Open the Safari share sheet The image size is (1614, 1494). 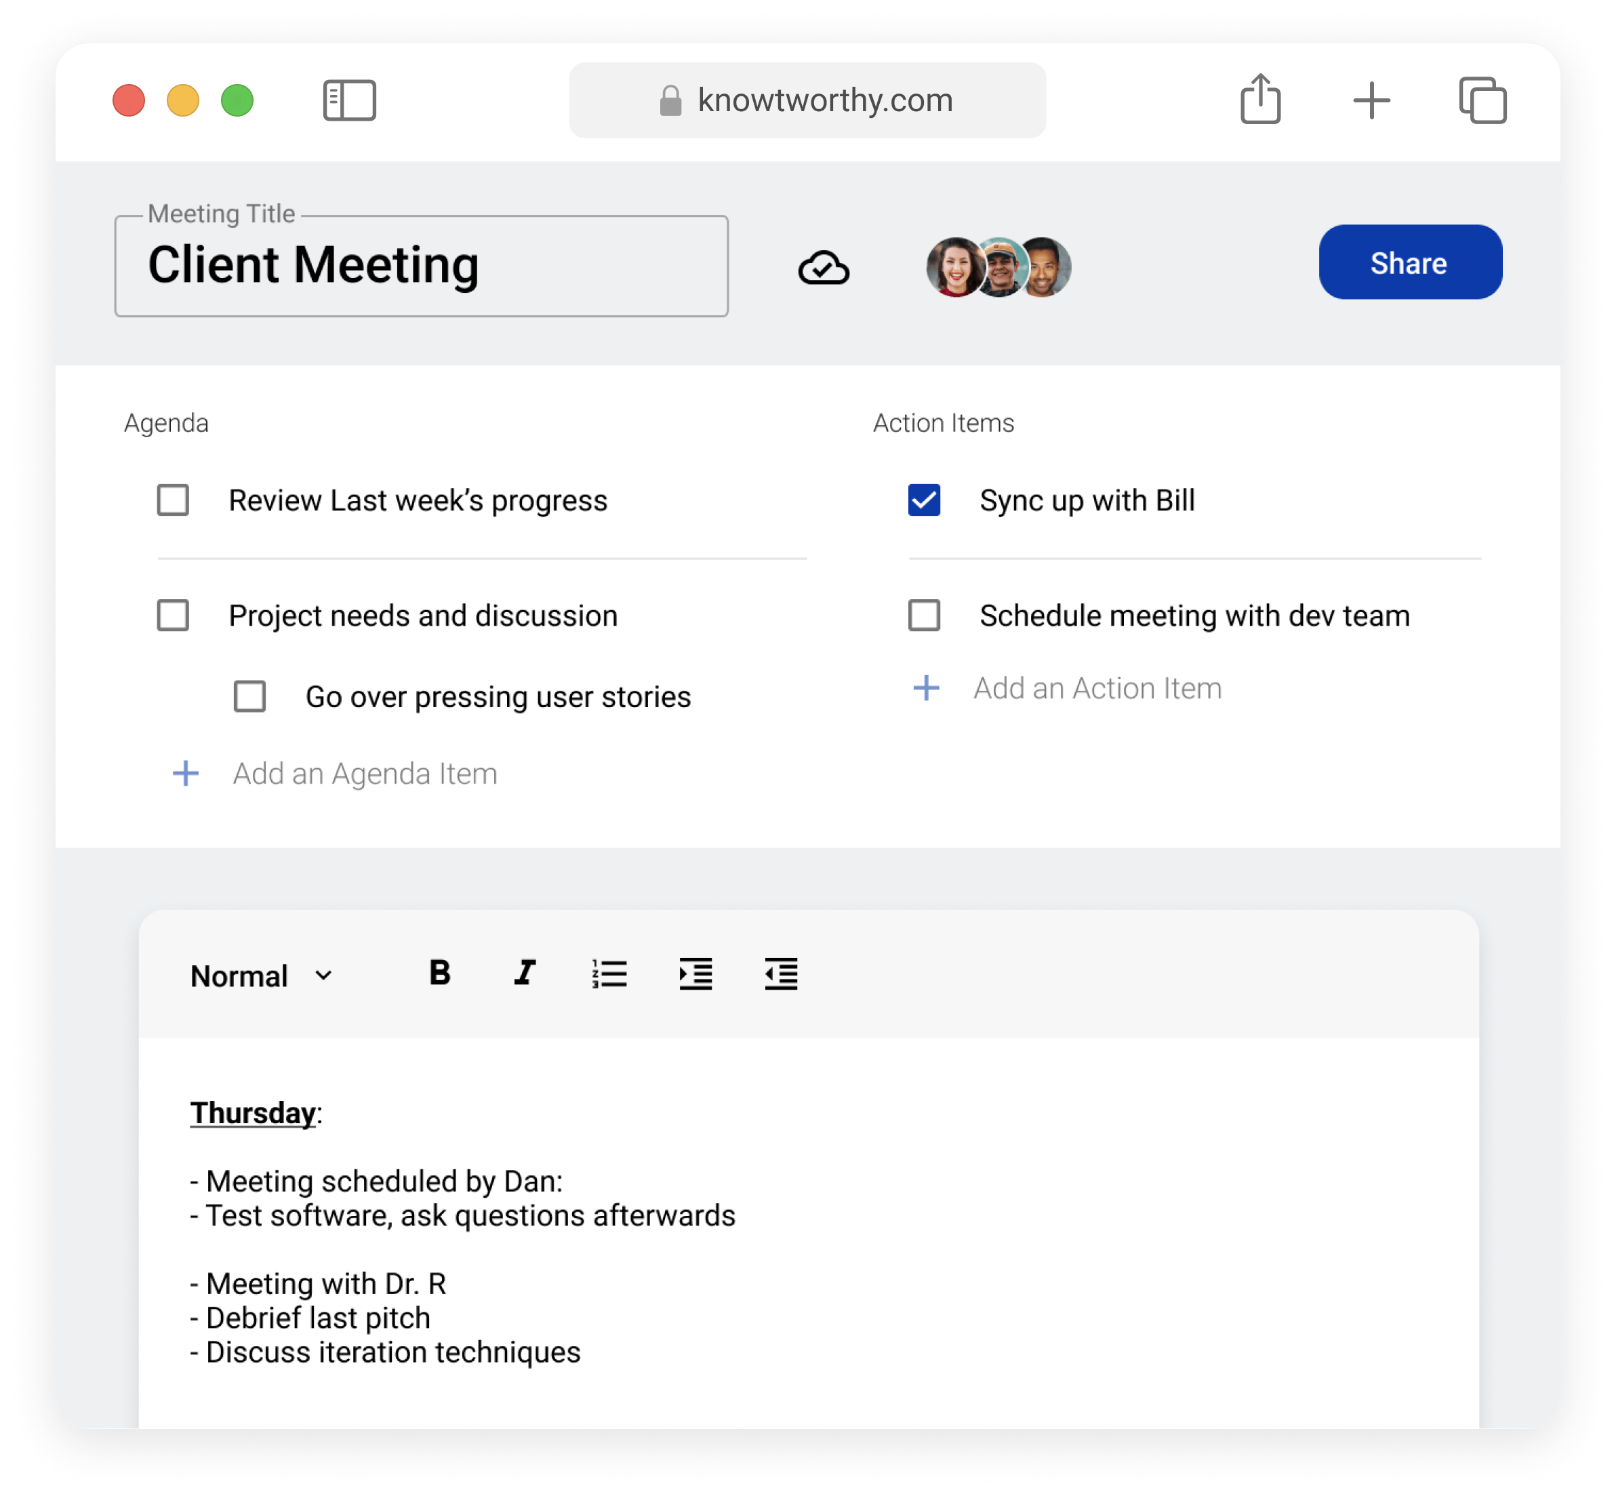coord(1259,100)
